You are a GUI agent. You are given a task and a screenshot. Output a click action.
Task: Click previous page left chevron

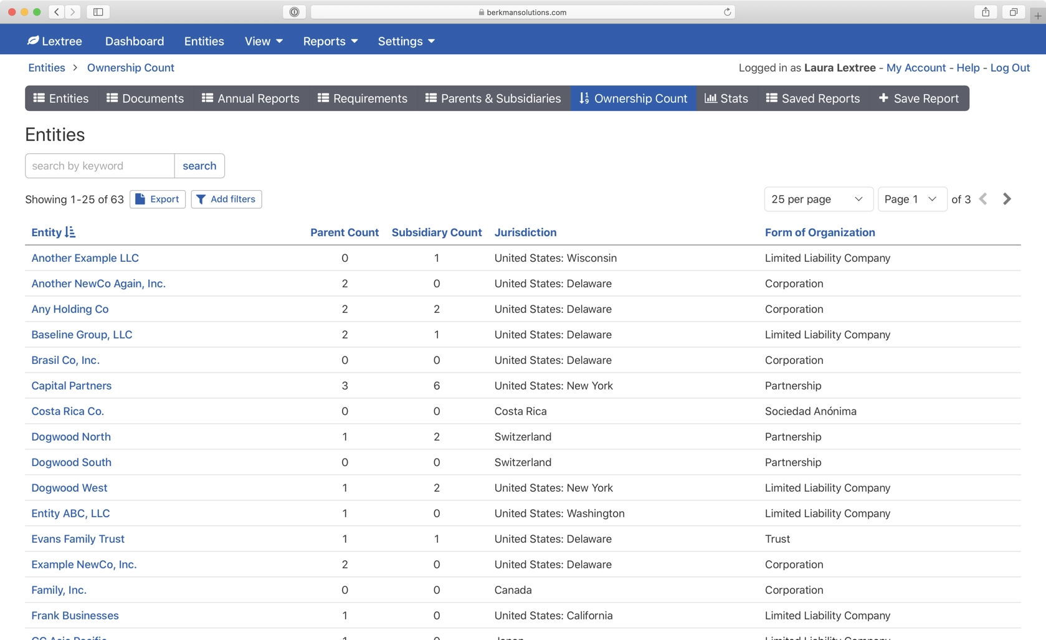[983, 199]
